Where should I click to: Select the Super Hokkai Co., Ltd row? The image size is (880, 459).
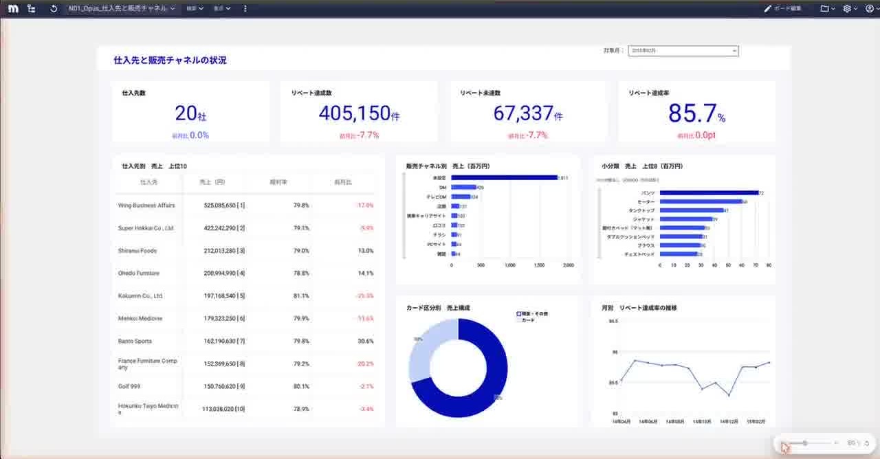(x=245, y=228)
